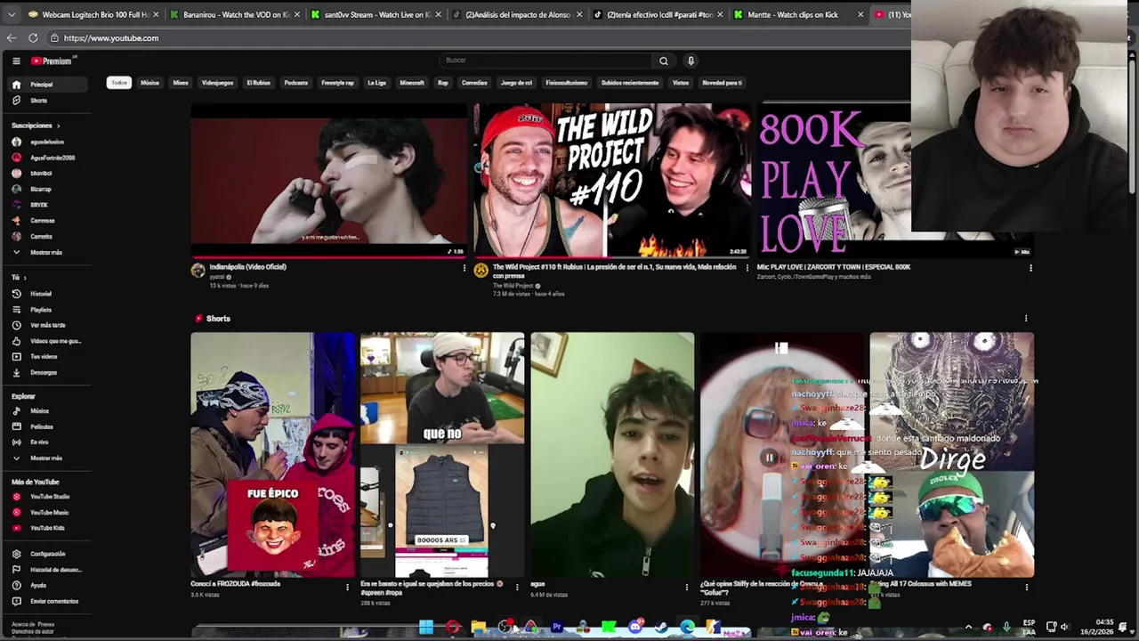Screen dimensions: 1139x641
Task: Click browser back arrow
Action: click(12, 37)
